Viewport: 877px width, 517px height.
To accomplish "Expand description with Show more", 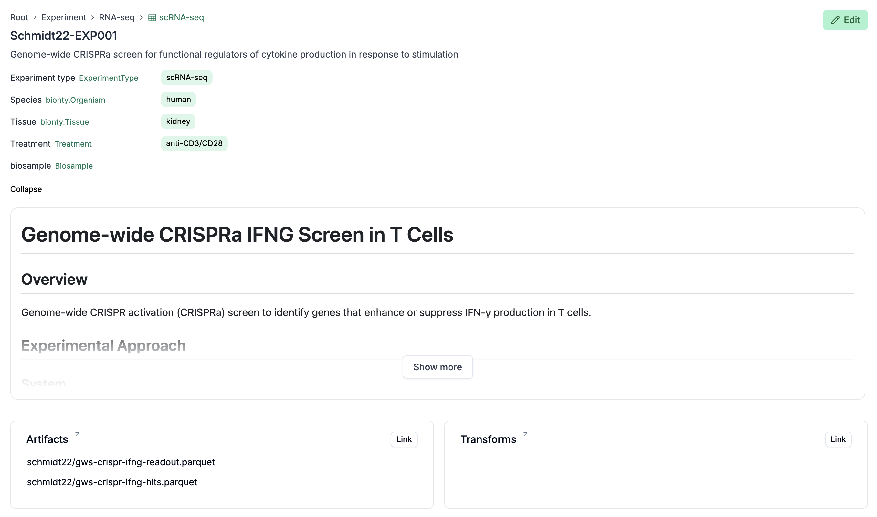I will [438, 367].
